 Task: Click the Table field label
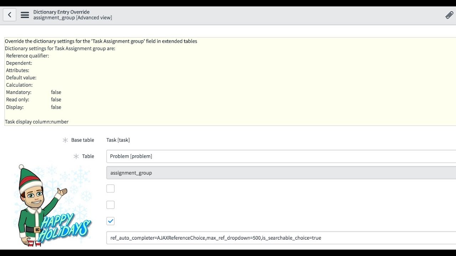click(88, 156)
